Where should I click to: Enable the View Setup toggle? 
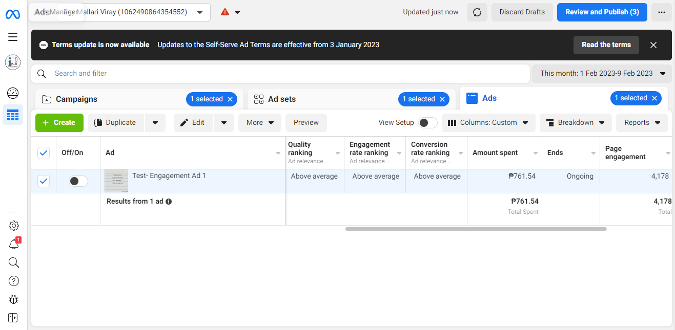pos(428,123)
